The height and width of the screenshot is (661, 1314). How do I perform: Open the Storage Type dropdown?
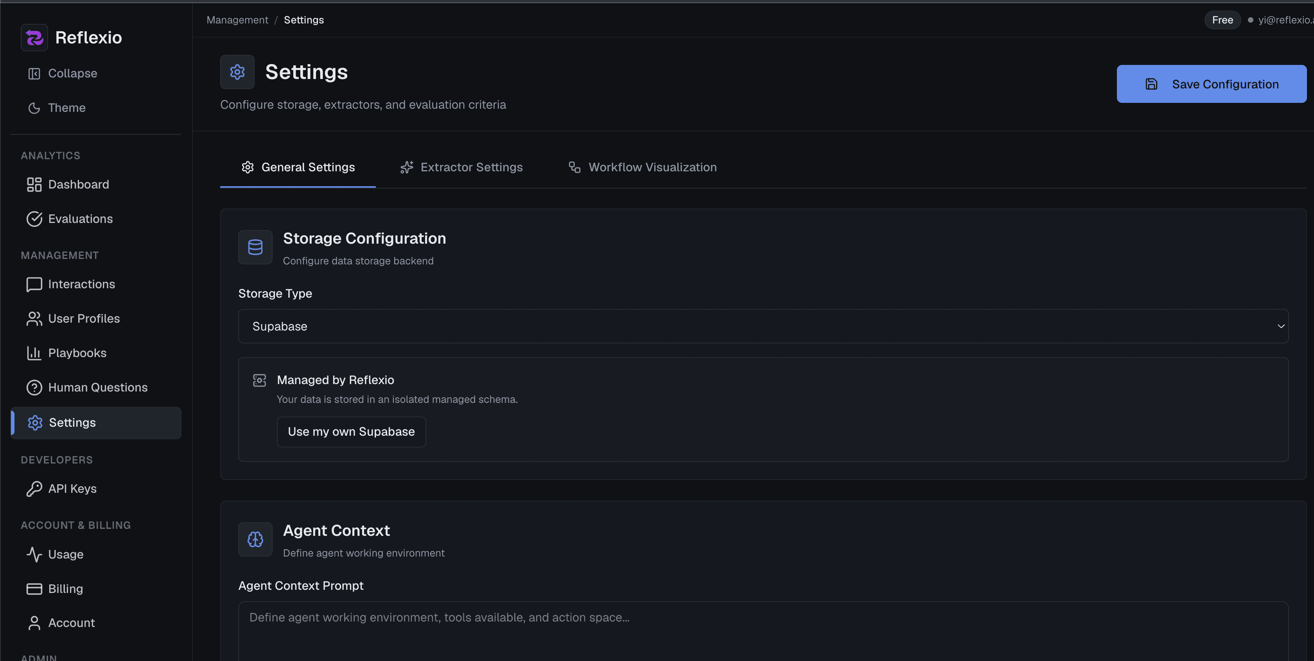pyautogui.click(x=763, y=327)
